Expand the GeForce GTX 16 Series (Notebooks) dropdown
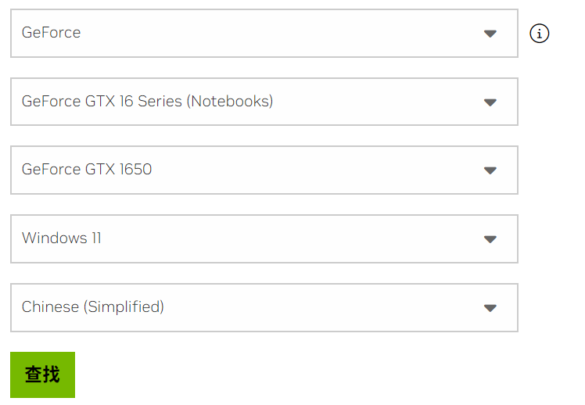585x405 pixels. tap(264, 102)
